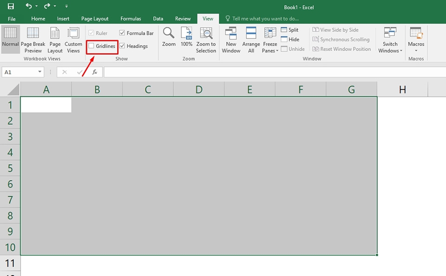Screen dimensions: 446x276
Task: Select column B header
Action: pos(97,90)
